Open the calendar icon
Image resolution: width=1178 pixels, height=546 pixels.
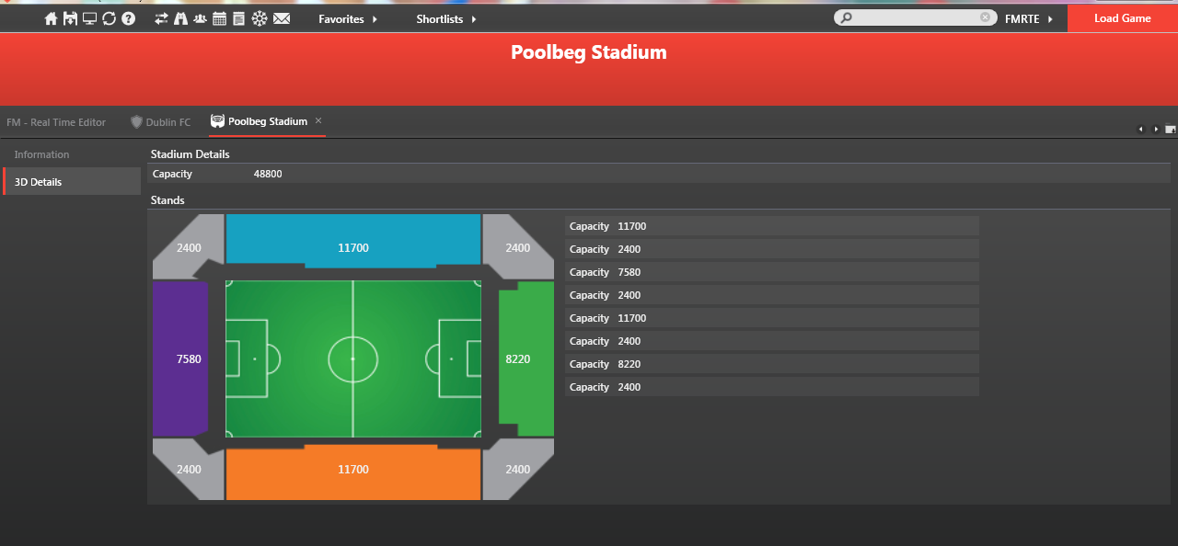tap(219, 18)
